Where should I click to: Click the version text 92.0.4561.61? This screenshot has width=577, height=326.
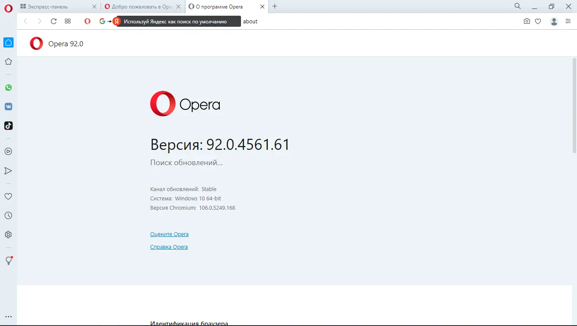coord(248,145)
